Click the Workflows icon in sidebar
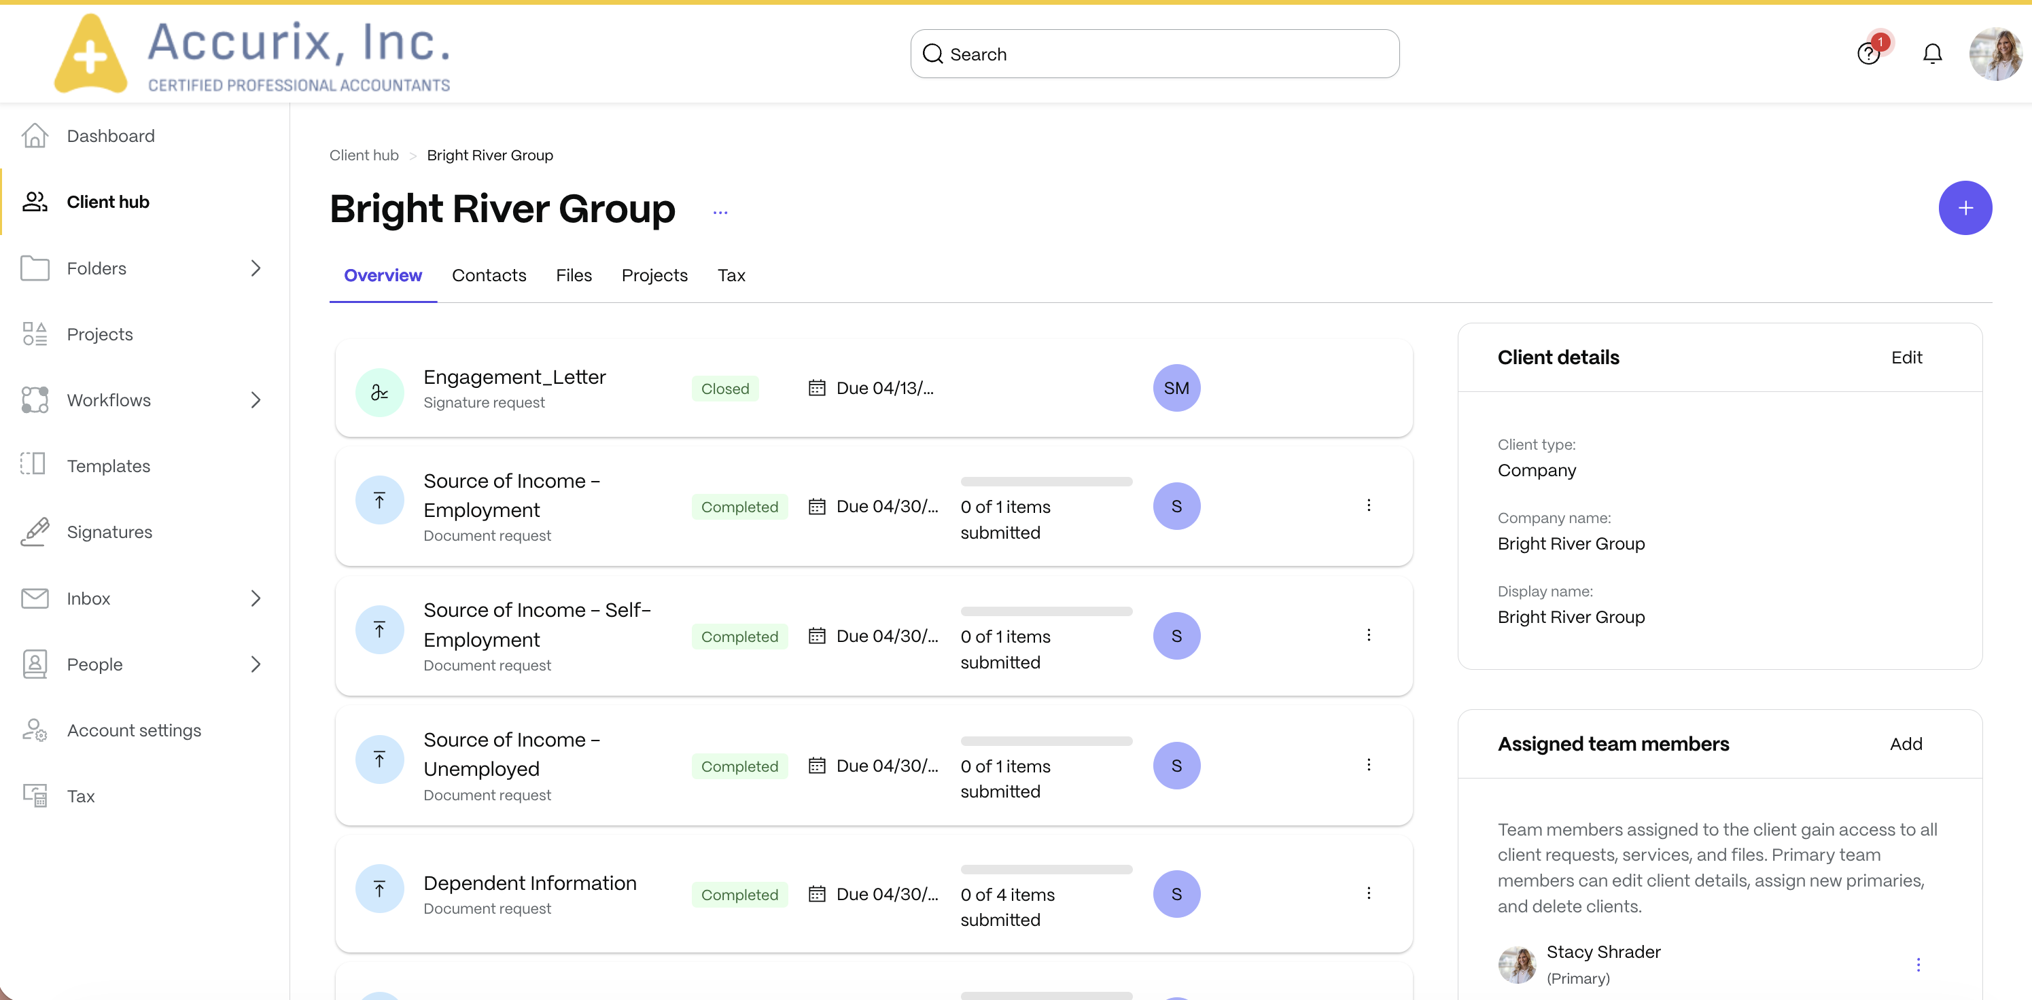The image size is (2032, 1000). pos(35,400)
